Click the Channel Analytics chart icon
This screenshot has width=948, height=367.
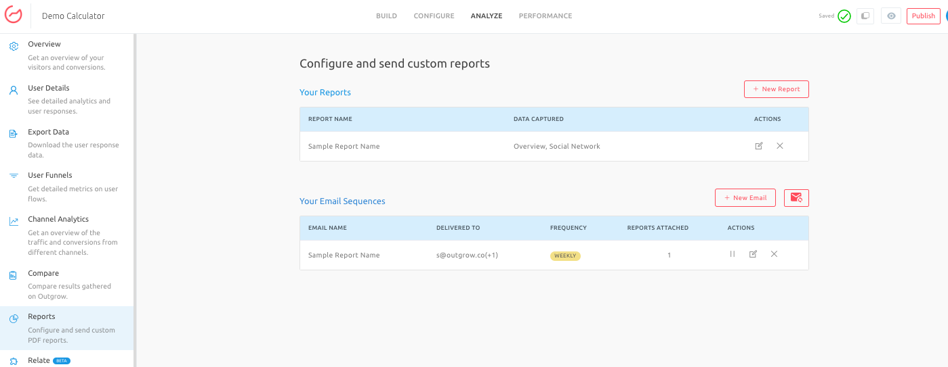[14, 221]
